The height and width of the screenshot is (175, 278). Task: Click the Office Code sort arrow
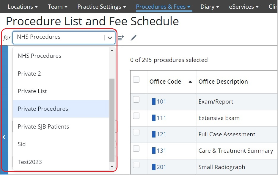[190, 82]
